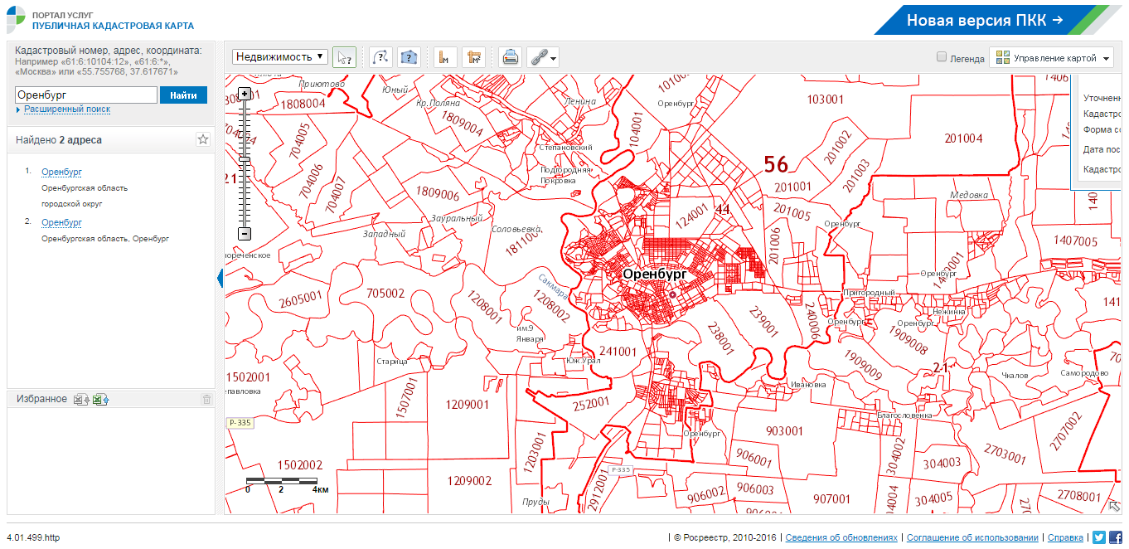Select the distance measurement ruler tool

[445, 57]
